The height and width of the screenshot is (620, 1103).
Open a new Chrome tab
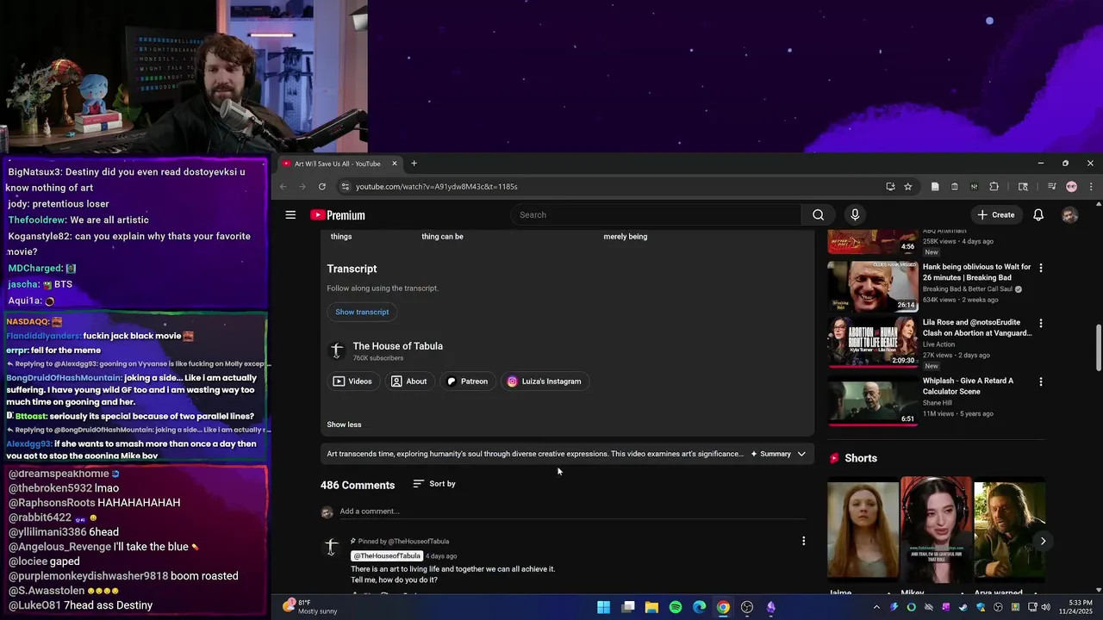414,164
